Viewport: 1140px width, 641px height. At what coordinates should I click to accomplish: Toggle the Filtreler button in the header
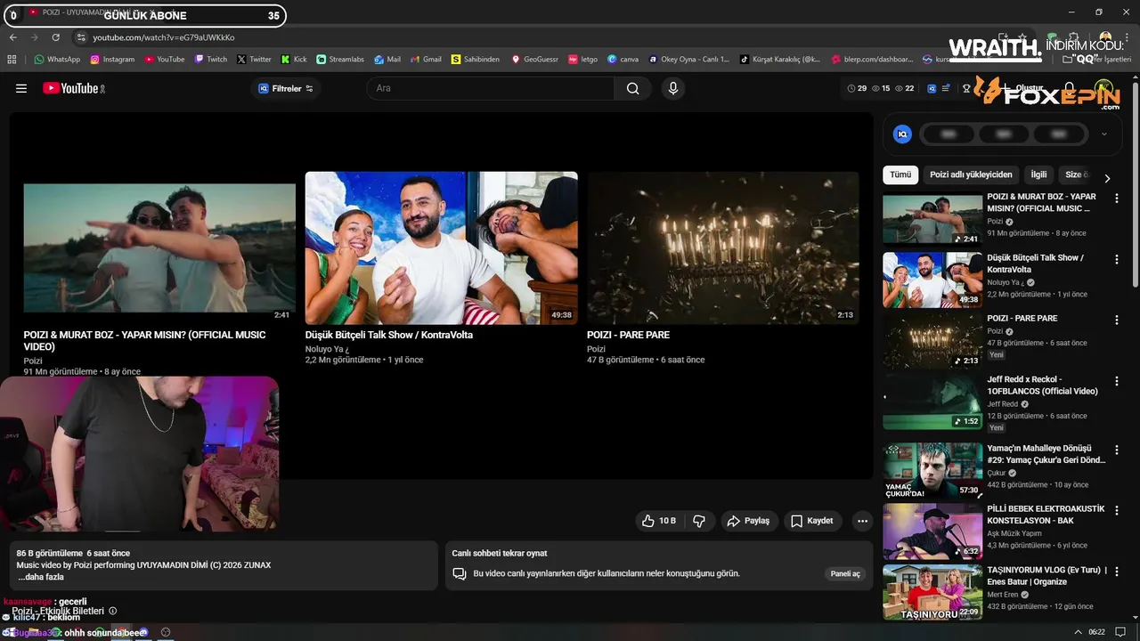tap(286, 88)
